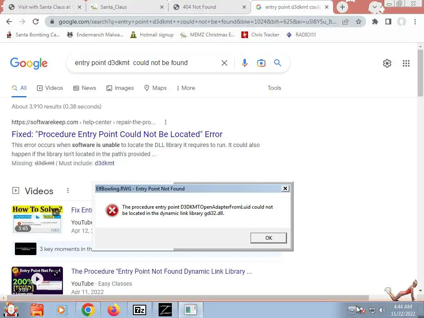Click the vertical page scrollbar thumb
Image resolution: width=424 pixels, height=318 pixels.
coord(420,73)
